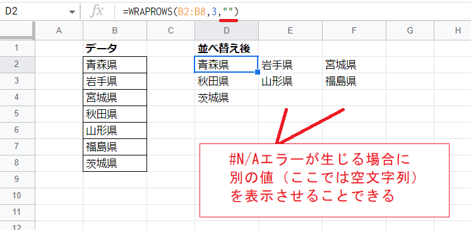Image resolution: width=471 pixels, height=230 pixels.
Task: Select cell D3 containing 秋田県
Action: pyautogui.click(x=227, y=81)
